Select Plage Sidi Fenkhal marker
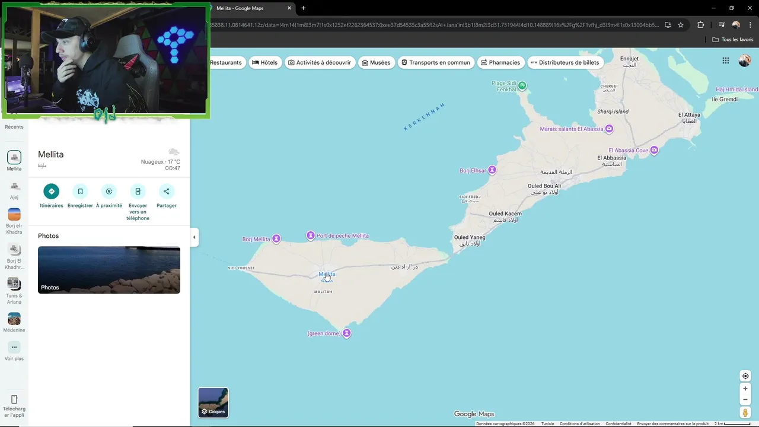The height and width of the screenshot is (427, 759). pyautogui.click(x=522, y=86)
